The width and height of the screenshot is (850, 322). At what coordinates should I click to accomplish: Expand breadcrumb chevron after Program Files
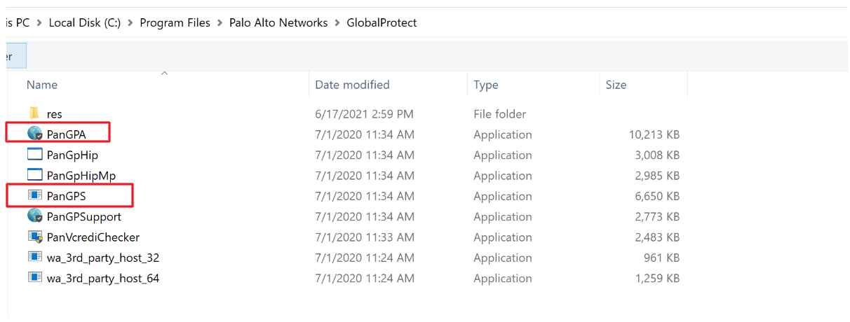tap(220, 23)
